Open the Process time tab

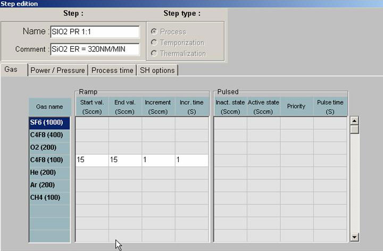point(112,70)
